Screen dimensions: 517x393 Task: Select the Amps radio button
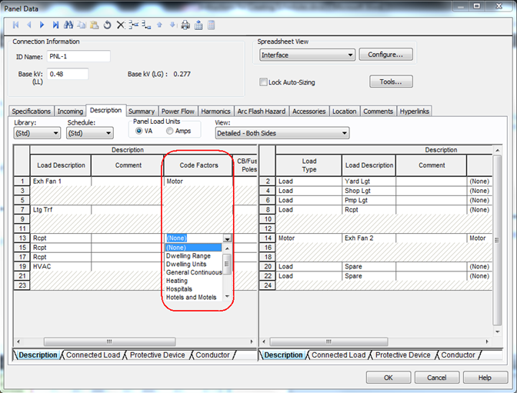tap(170, 132)
